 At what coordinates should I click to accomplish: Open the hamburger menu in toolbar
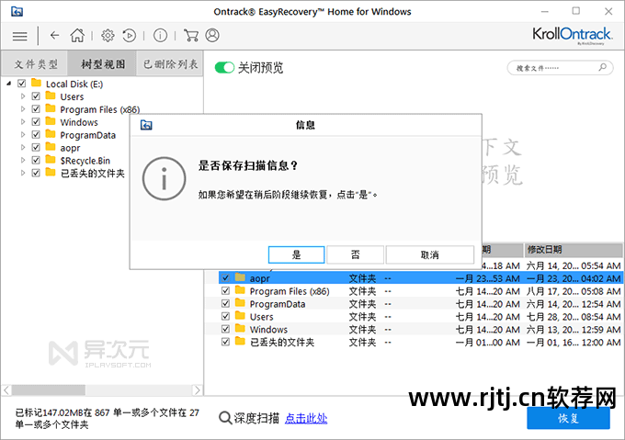[x=19, y=36]
